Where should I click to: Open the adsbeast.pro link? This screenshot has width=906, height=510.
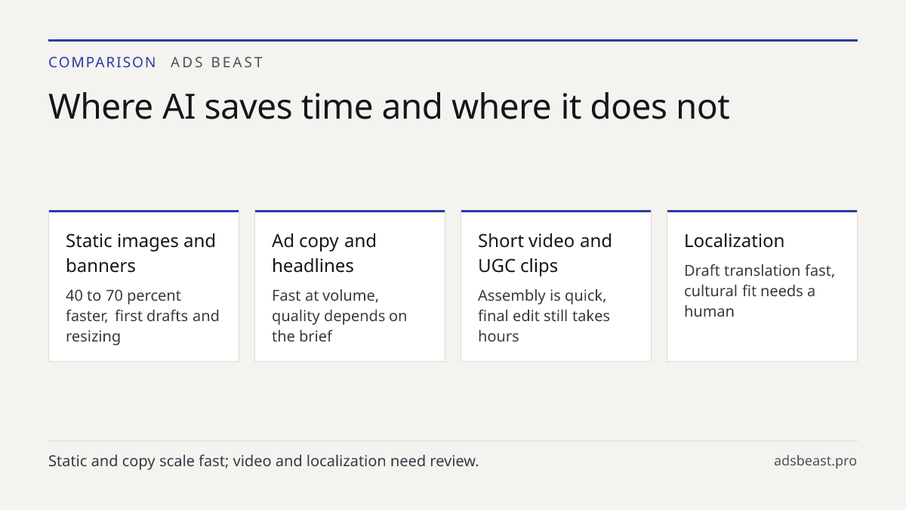(x=815, y=461)
